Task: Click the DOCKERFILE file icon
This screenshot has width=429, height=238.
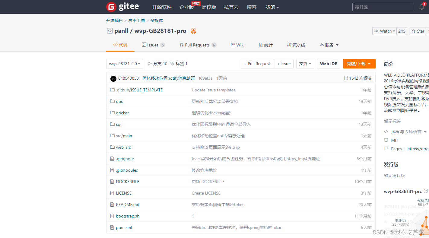Action: [x=112, y=182]
